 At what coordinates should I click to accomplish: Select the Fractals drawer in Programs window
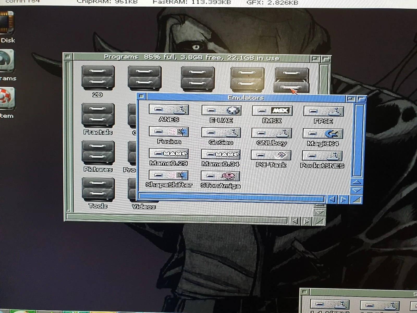pyautogui.click(x=98, y=115)
